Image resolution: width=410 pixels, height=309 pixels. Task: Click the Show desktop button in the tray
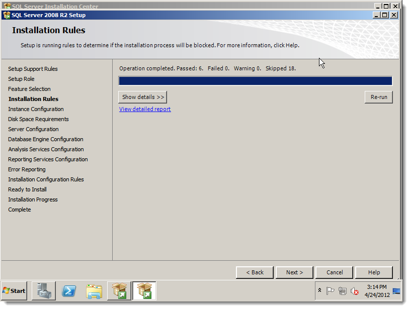(396, 291)
